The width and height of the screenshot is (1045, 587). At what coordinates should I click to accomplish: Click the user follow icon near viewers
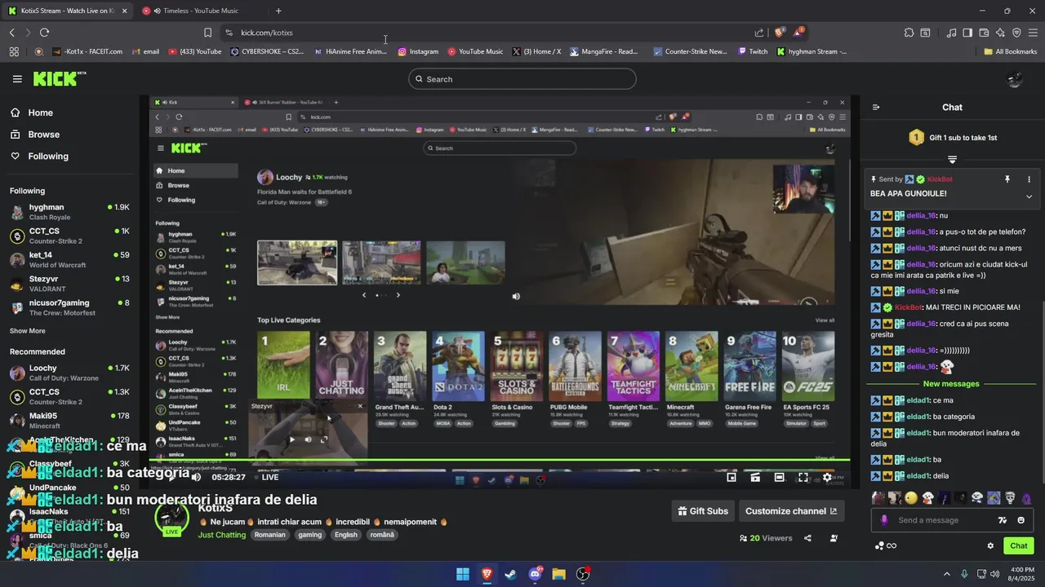click(834, 538)
